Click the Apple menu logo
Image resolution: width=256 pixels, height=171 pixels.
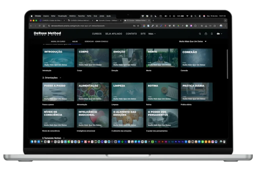coord(32,16)
